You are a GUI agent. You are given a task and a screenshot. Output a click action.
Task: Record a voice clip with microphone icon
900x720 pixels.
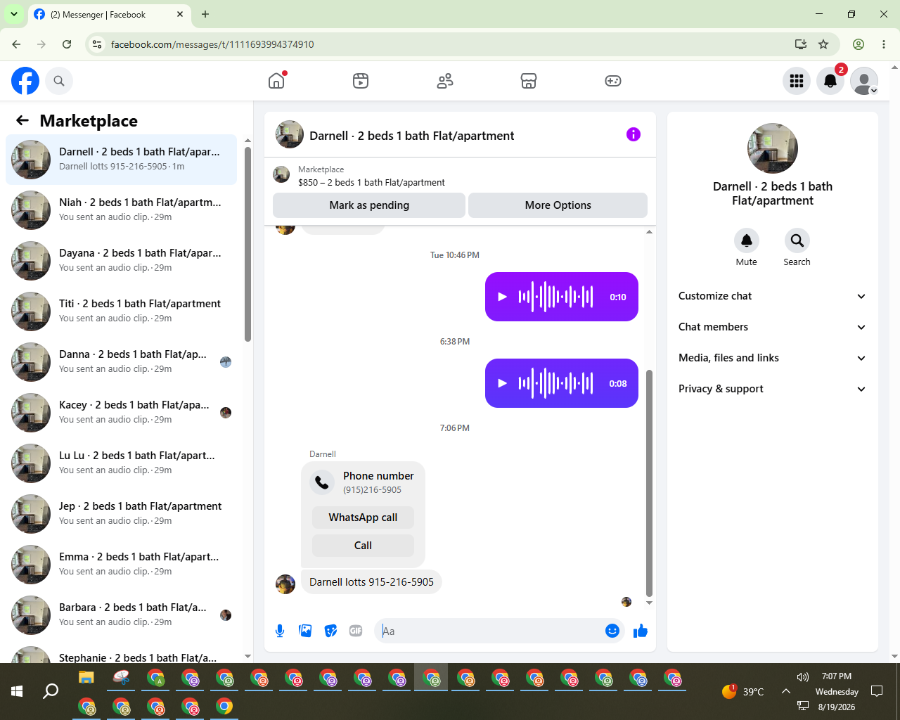[x=280, y=631]
